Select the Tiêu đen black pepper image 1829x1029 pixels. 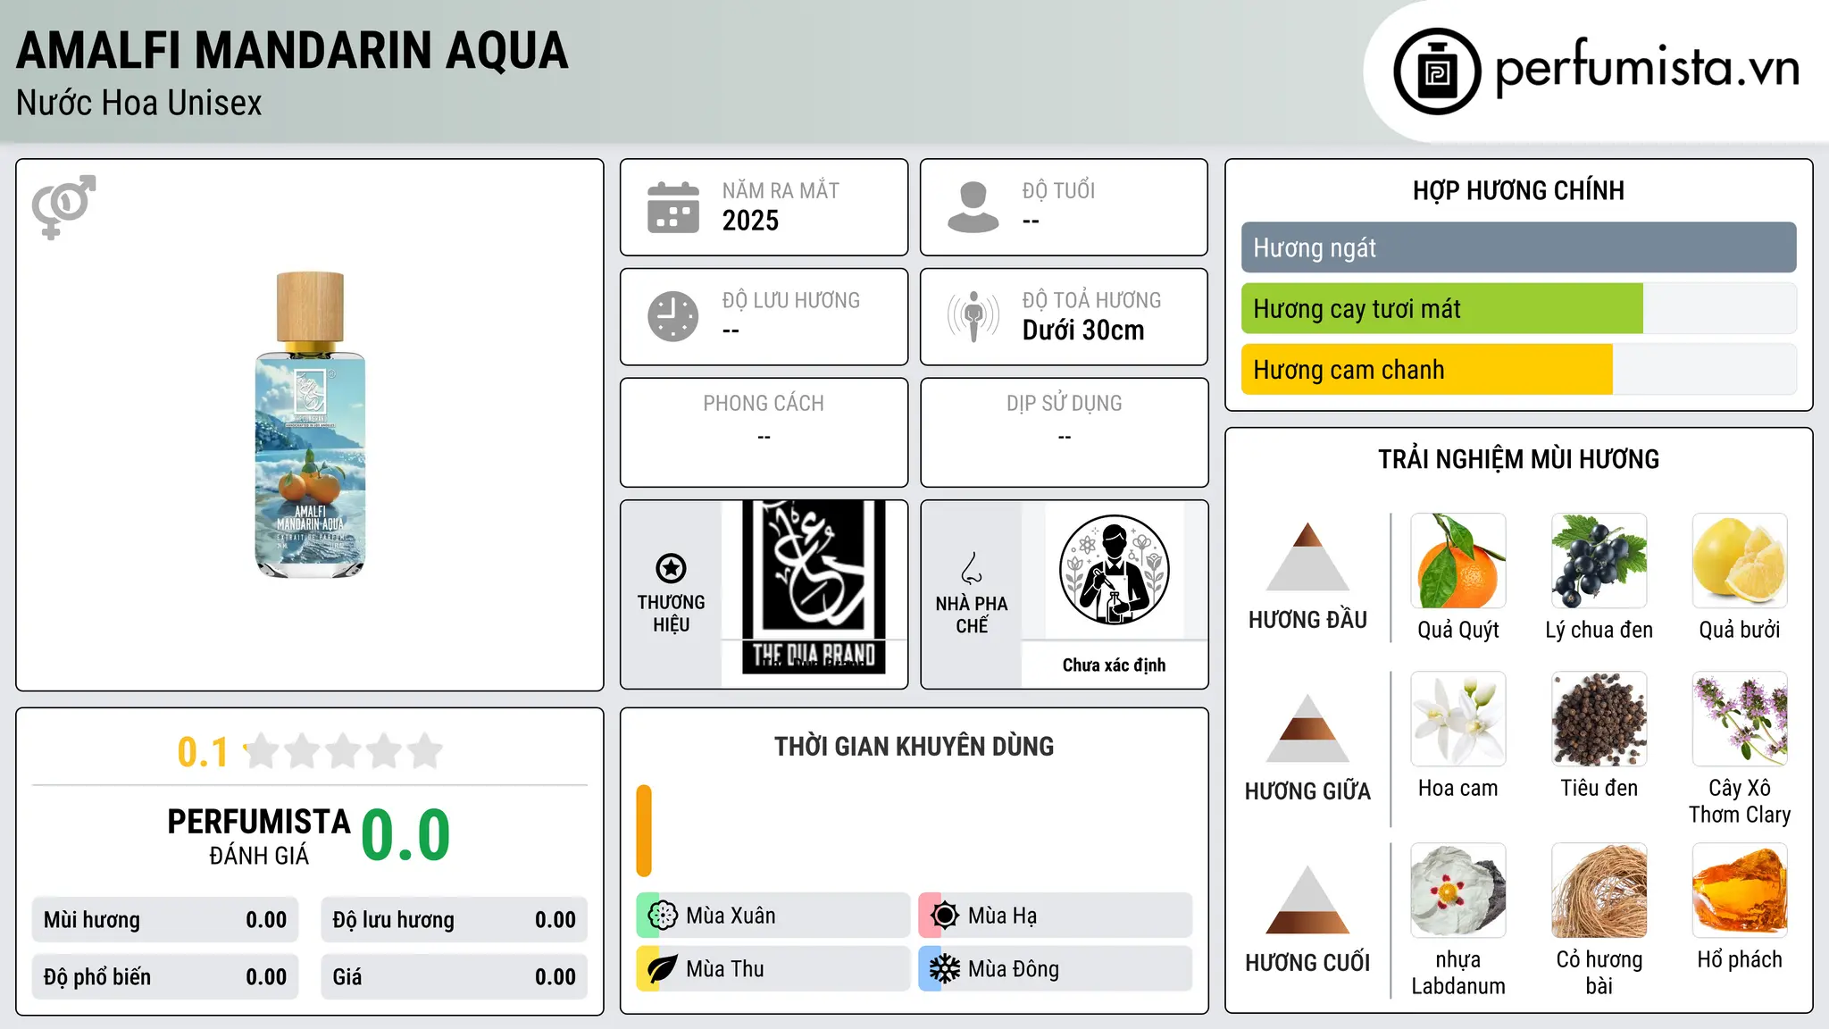1599,719
